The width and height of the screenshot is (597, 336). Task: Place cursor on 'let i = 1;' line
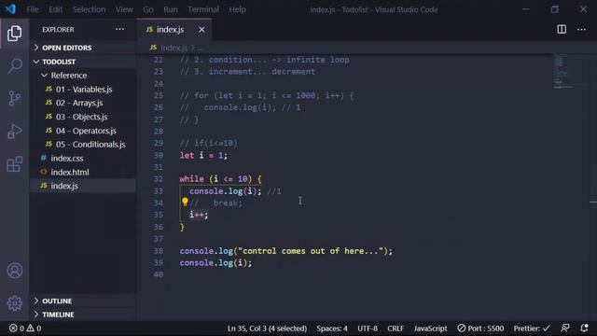203,156
